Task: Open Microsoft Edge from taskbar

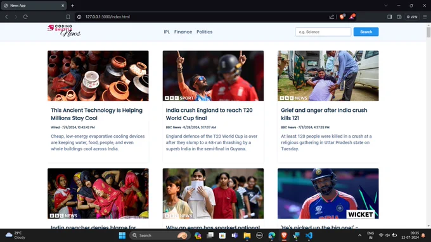Action: click(271, 236)
